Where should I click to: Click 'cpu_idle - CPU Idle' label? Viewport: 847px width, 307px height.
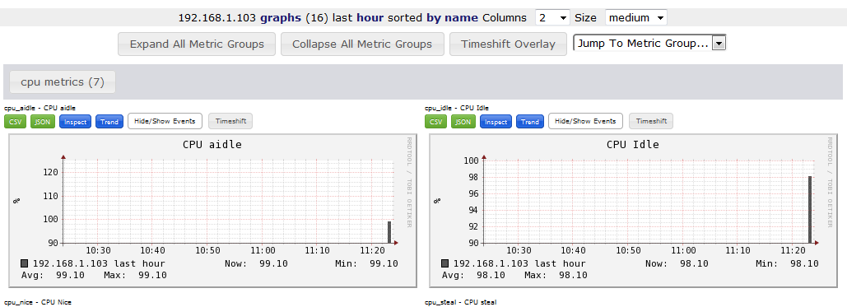pyautogui.click(x=457, y=108)
